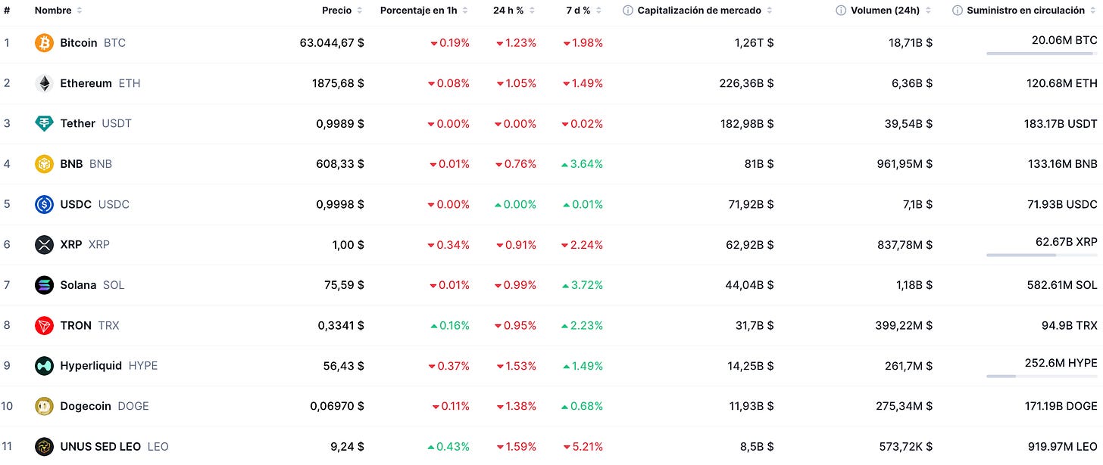Viewport: 1103px width, 465px height.
Task: Open info icon beside Volumen (24h)
Action: click(841, 11)
